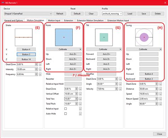
Task: Click the purple Swing indicator preview
Action: pyautogui.click(x=144, y=37)
